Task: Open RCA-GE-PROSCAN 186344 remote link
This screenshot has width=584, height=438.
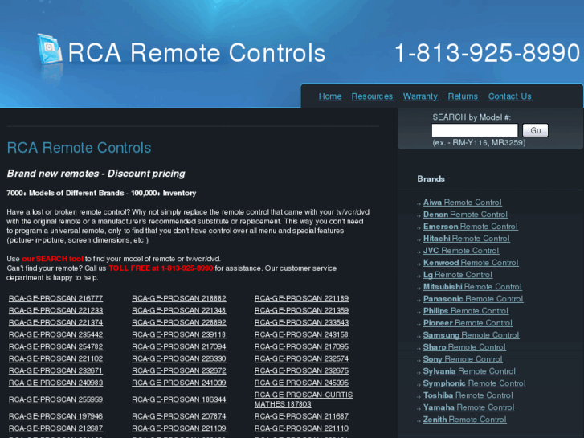Action: (179, 399)
